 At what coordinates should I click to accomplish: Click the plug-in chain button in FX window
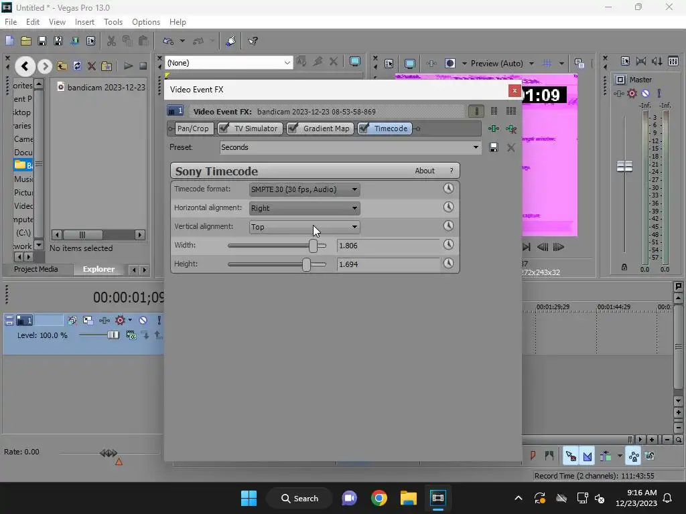pyautogui.click(x=493, y=128)
